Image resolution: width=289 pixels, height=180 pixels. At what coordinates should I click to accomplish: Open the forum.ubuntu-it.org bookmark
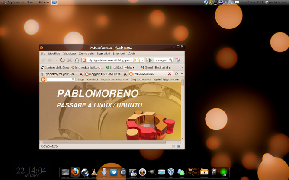87,68
